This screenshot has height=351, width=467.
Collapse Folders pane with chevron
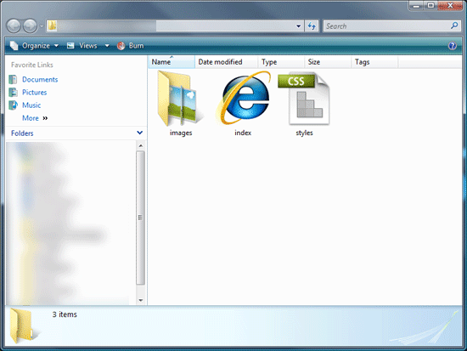pos(140,133)
